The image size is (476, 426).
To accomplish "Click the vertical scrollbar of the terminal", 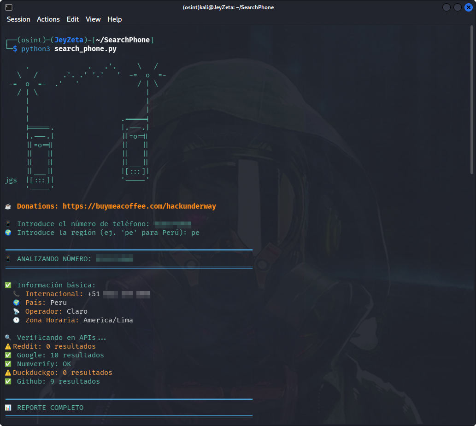I will pos(472,100).
